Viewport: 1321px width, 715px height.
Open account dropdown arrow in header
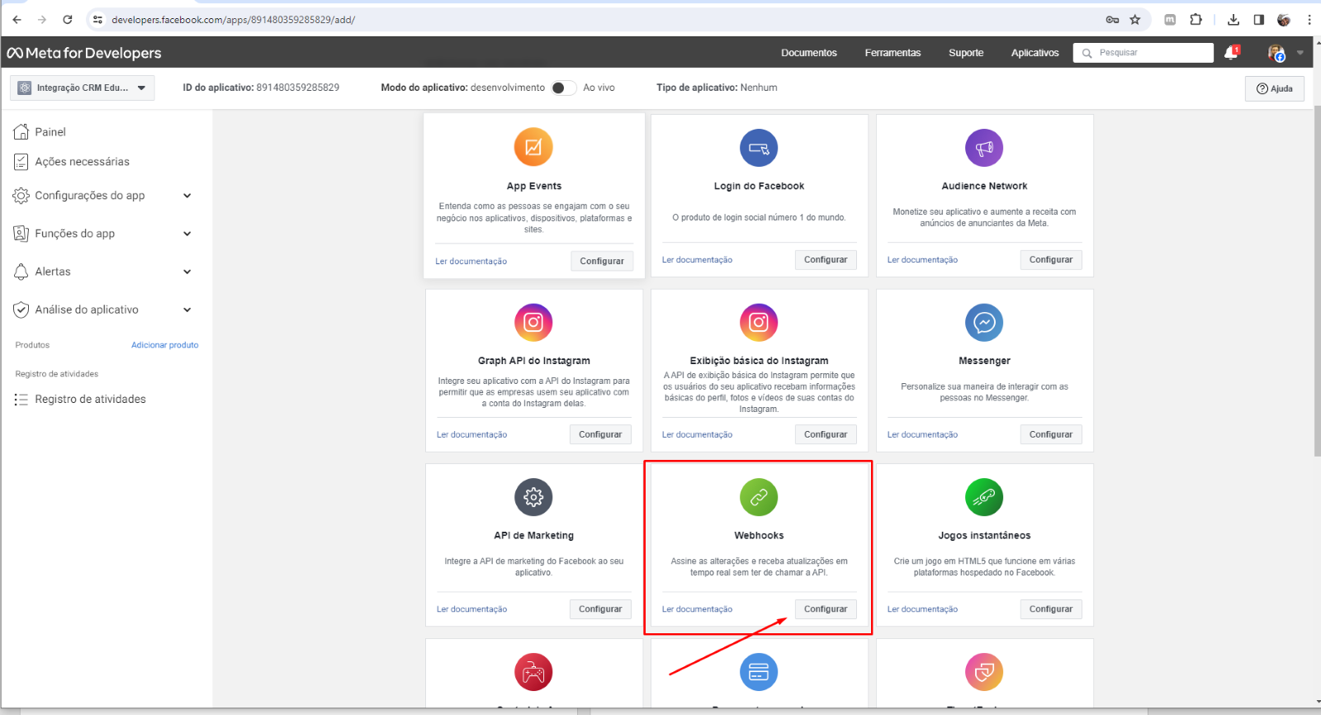[x=1300, y=53]
